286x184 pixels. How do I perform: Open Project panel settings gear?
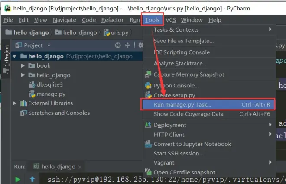tap(140, 45)
